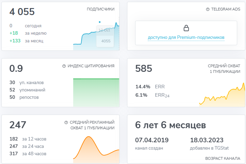Click help icon next to Средний рекламный охват
Viewport: 246px width, 164px height.
point(66,122)
